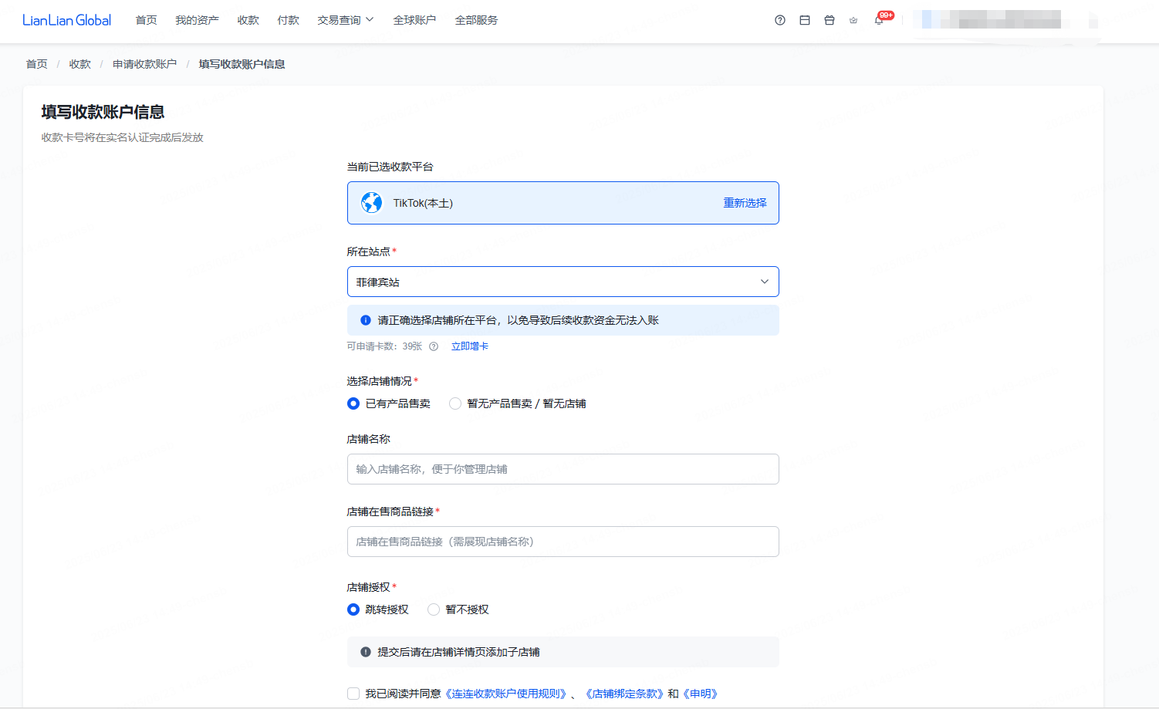Click 申请收款账户 breadcrumb link
The height and width of the screenshot is (709, 1159).
[x=145, y=64]
